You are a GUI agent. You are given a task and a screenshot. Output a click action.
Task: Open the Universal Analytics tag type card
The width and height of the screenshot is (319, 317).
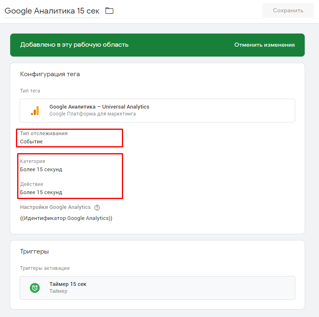(157, 111)
